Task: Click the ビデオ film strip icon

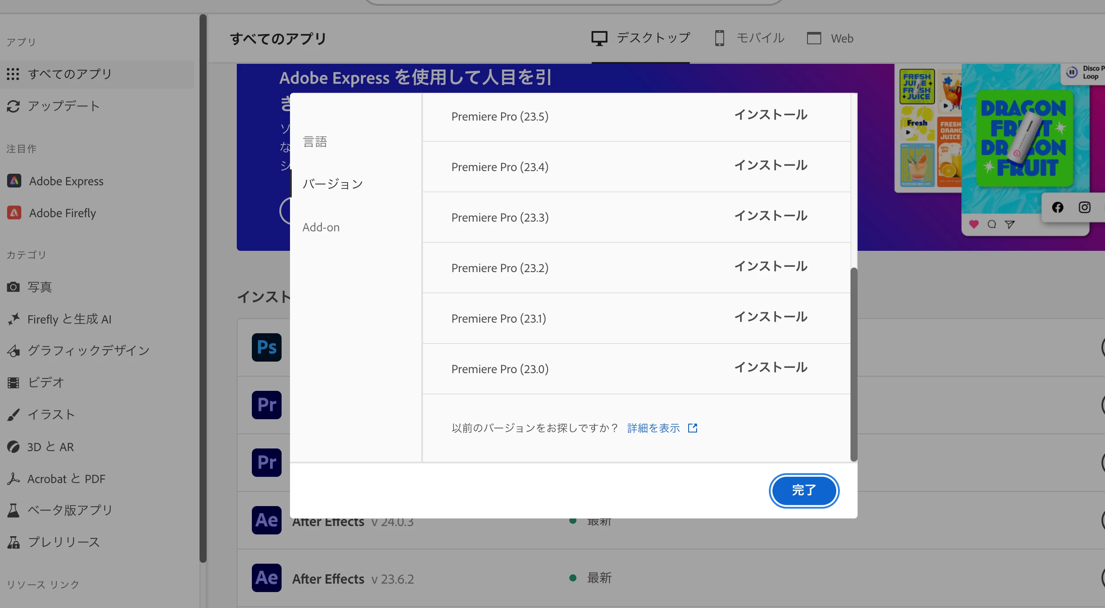Action: [x=13, y=382]
